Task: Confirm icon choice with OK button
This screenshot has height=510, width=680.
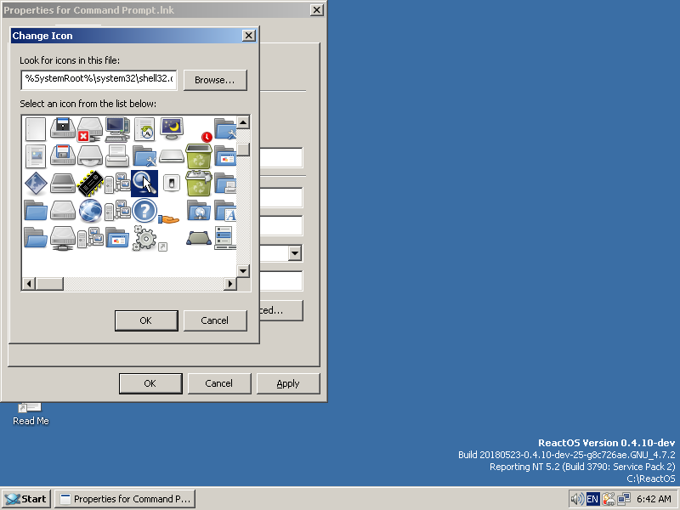Action: pos(145,320)
